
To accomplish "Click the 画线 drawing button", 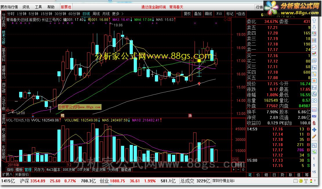I will pos(209,14).
